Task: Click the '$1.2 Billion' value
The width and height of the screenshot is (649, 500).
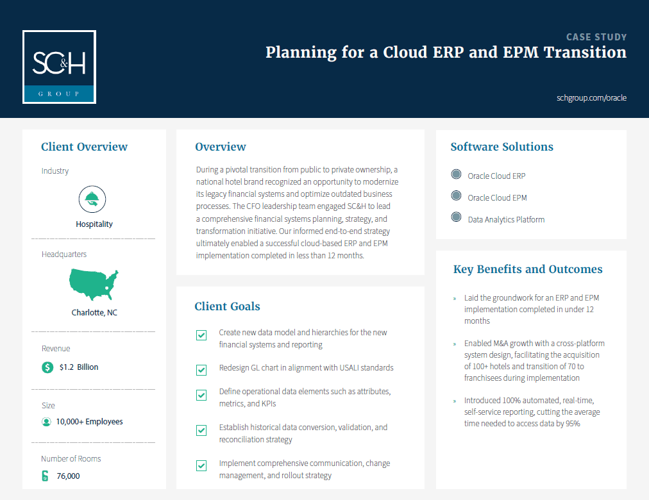Action: pos(79,367)
